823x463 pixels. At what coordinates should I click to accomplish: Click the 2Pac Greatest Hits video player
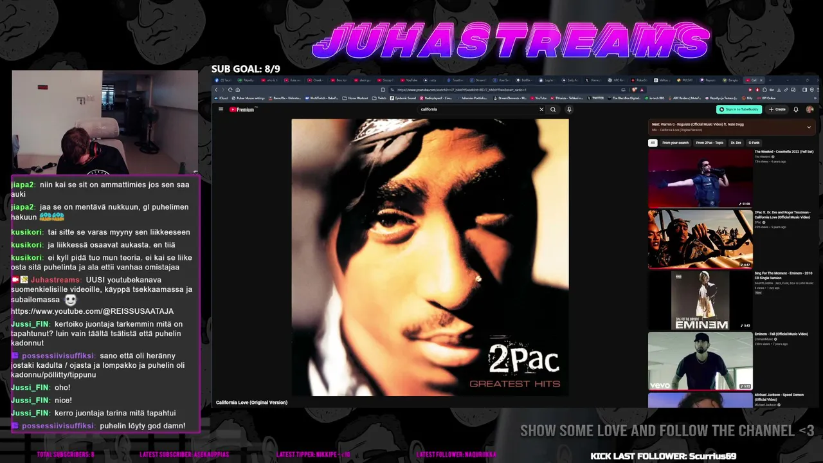coord(430,257)
